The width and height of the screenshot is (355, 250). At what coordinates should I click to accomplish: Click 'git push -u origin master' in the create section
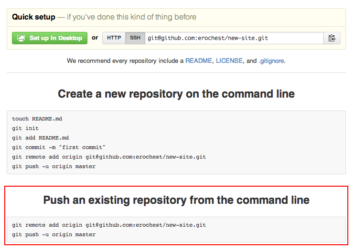pyautogui.click(x=54, y=166)
